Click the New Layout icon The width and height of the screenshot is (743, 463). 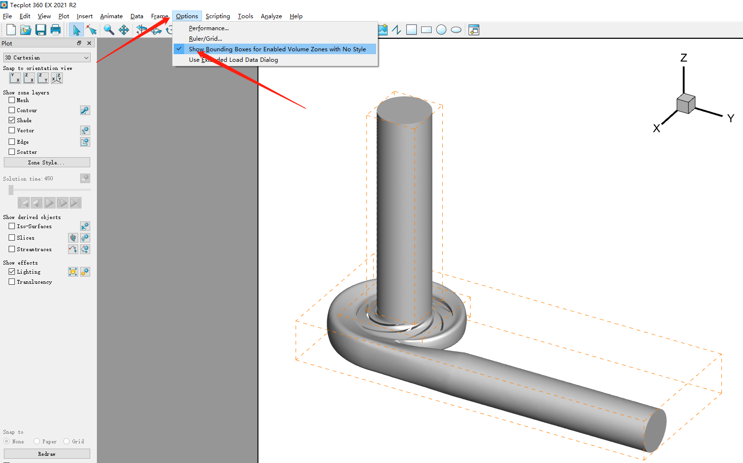pyautogui.click(x=11, y=30)
